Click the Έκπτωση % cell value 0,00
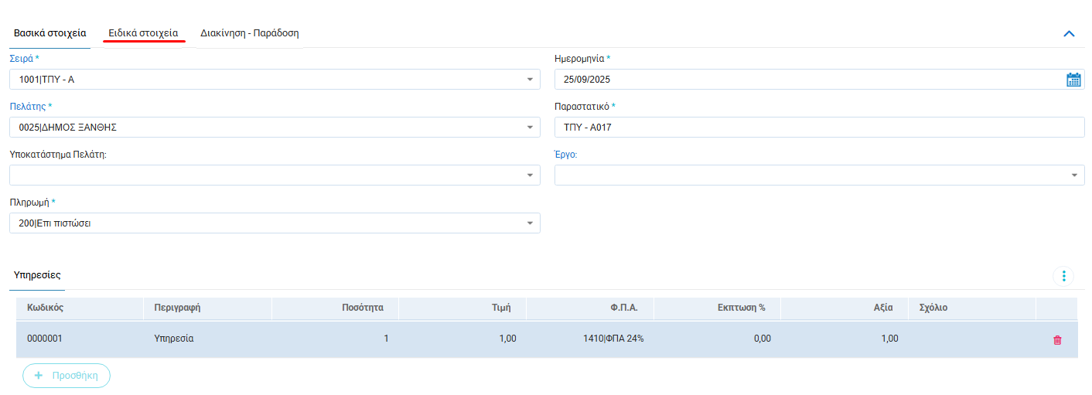This screenshot has height=395, width=1092. (717, 339)
